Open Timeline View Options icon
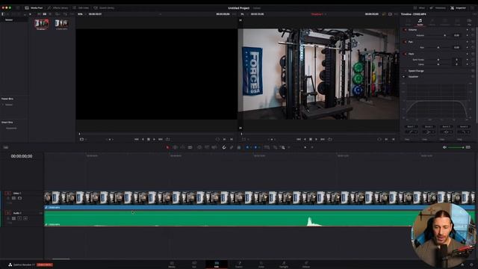478x269 pixels. [5, 148]
